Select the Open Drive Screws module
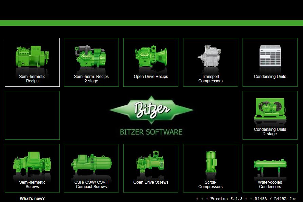This screenshot has width=303, height=202. [x=151, y=168]
